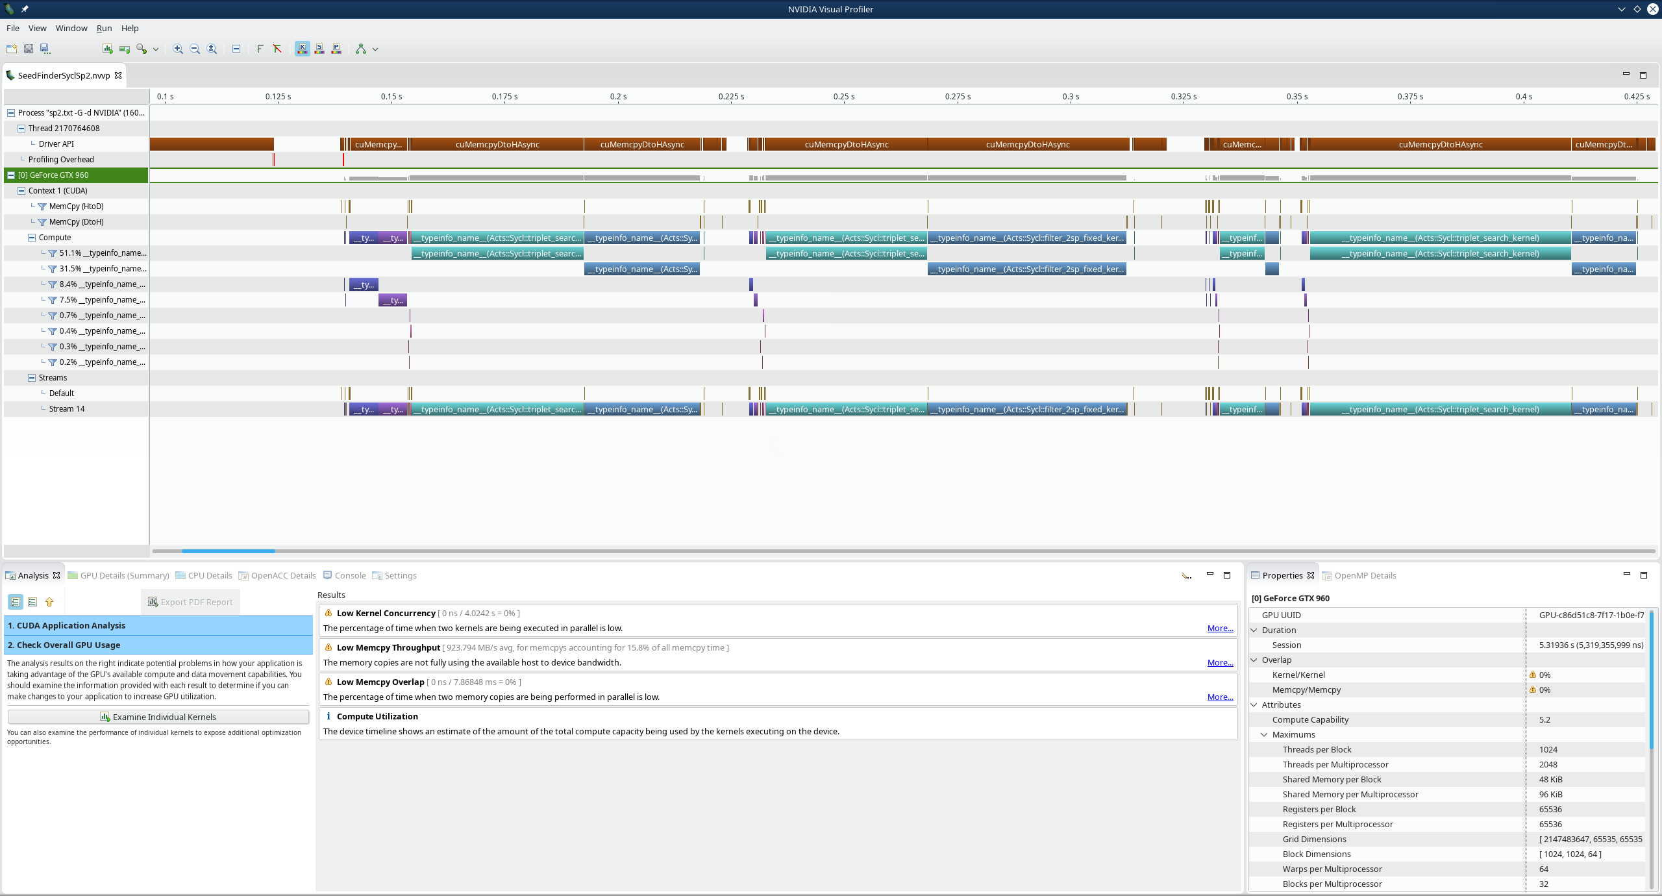
Task: Toggle the K kernel color mode
Action: click(x=303, y=49)
